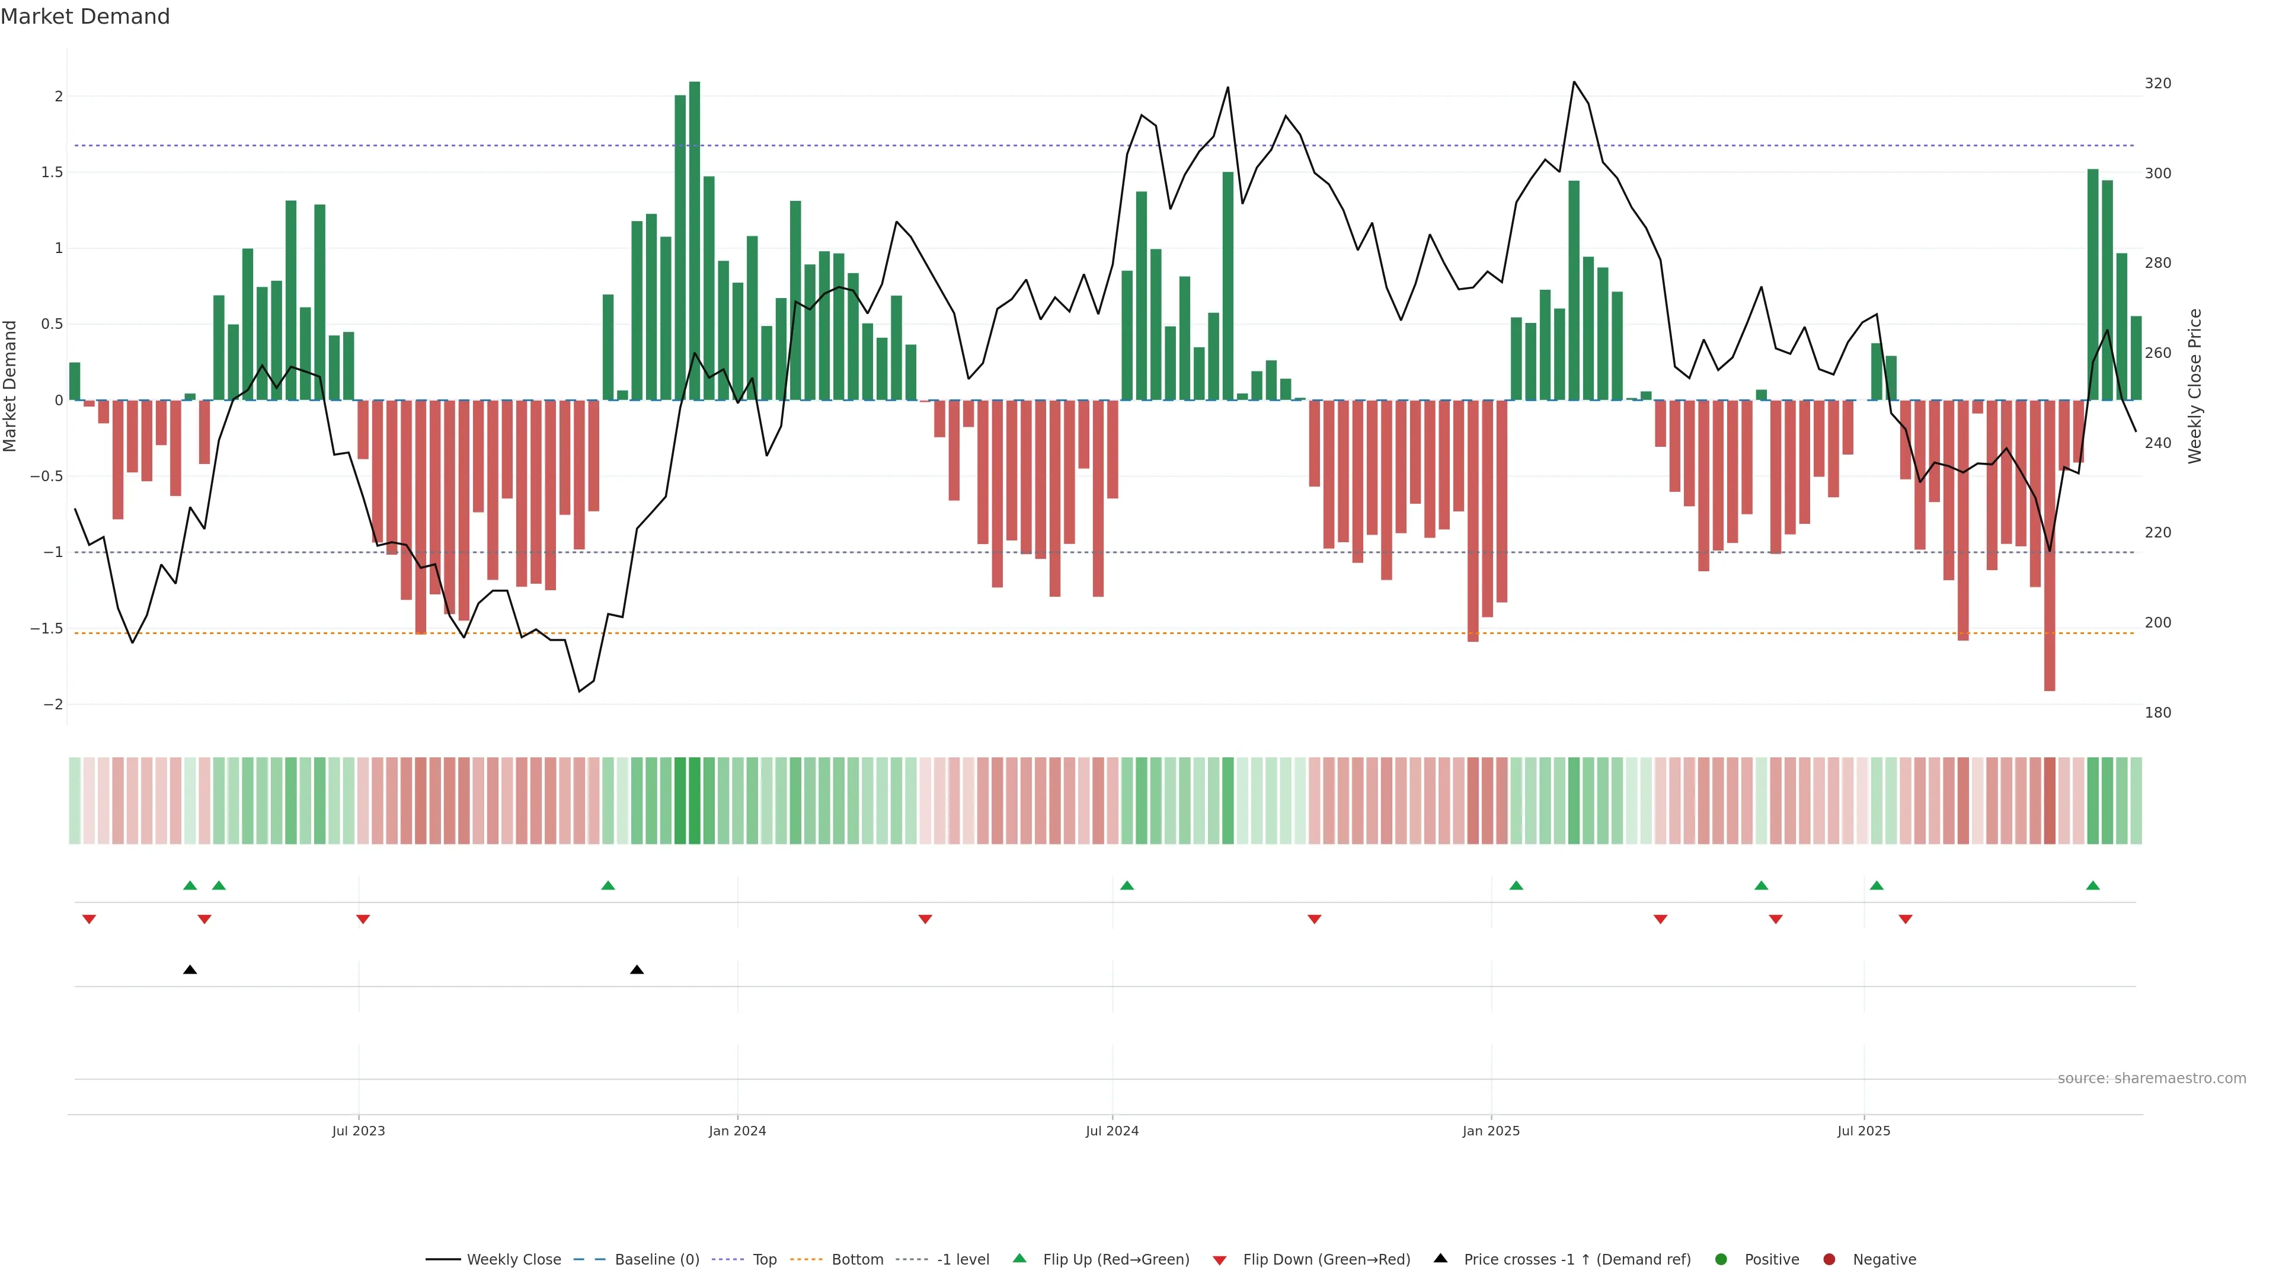
Task: Click the Jul 2025 axis label
Action: (x=1863, y=1131)
